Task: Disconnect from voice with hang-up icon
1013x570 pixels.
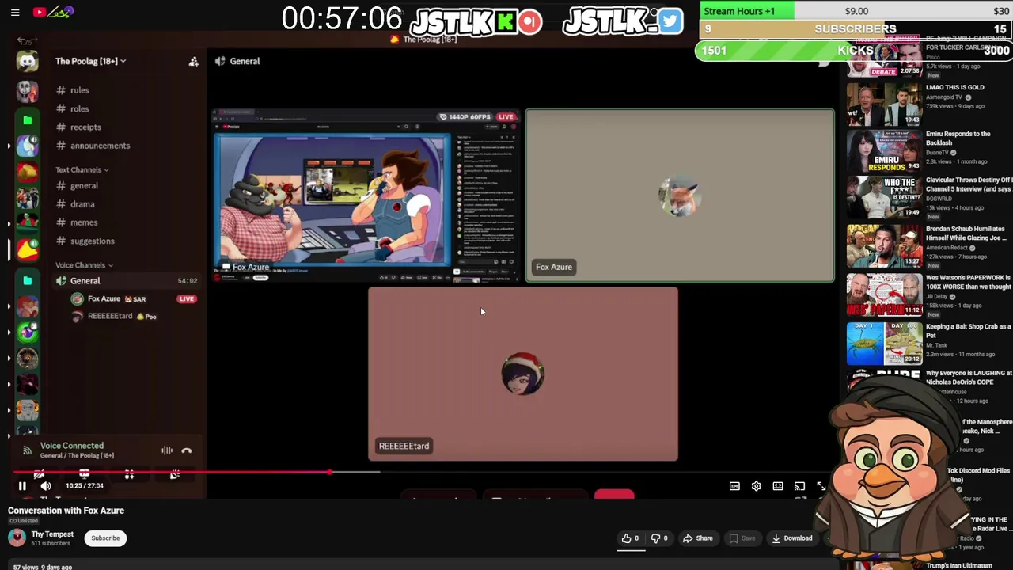Action: [x=187, y=450]
